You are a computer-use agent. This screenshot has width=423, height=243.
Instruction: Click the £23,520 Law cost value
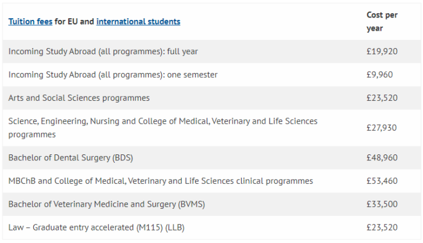[382, 227]
